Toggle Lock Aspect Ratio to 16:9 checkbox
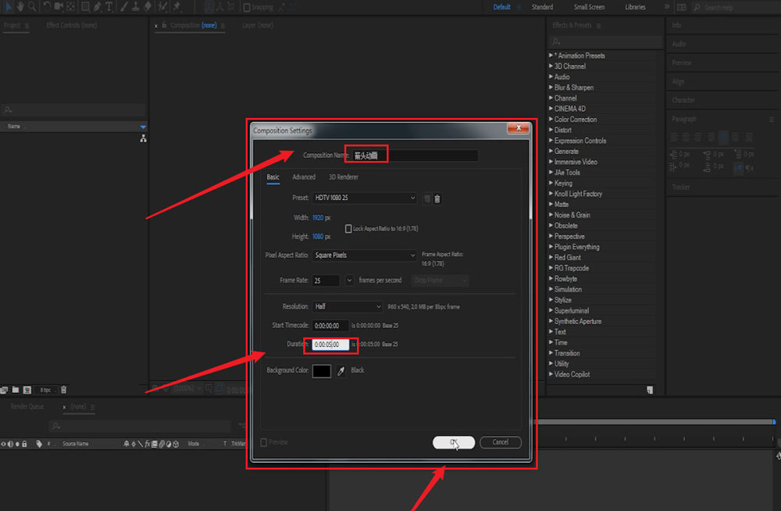781x511 pixels. (348, 228)
